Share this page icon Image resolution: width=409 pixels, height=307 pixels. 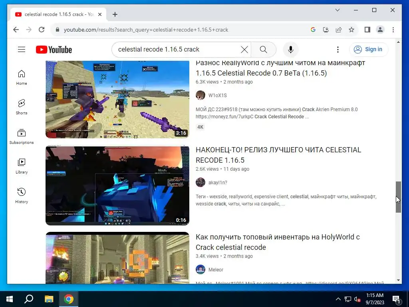point(339,30)
